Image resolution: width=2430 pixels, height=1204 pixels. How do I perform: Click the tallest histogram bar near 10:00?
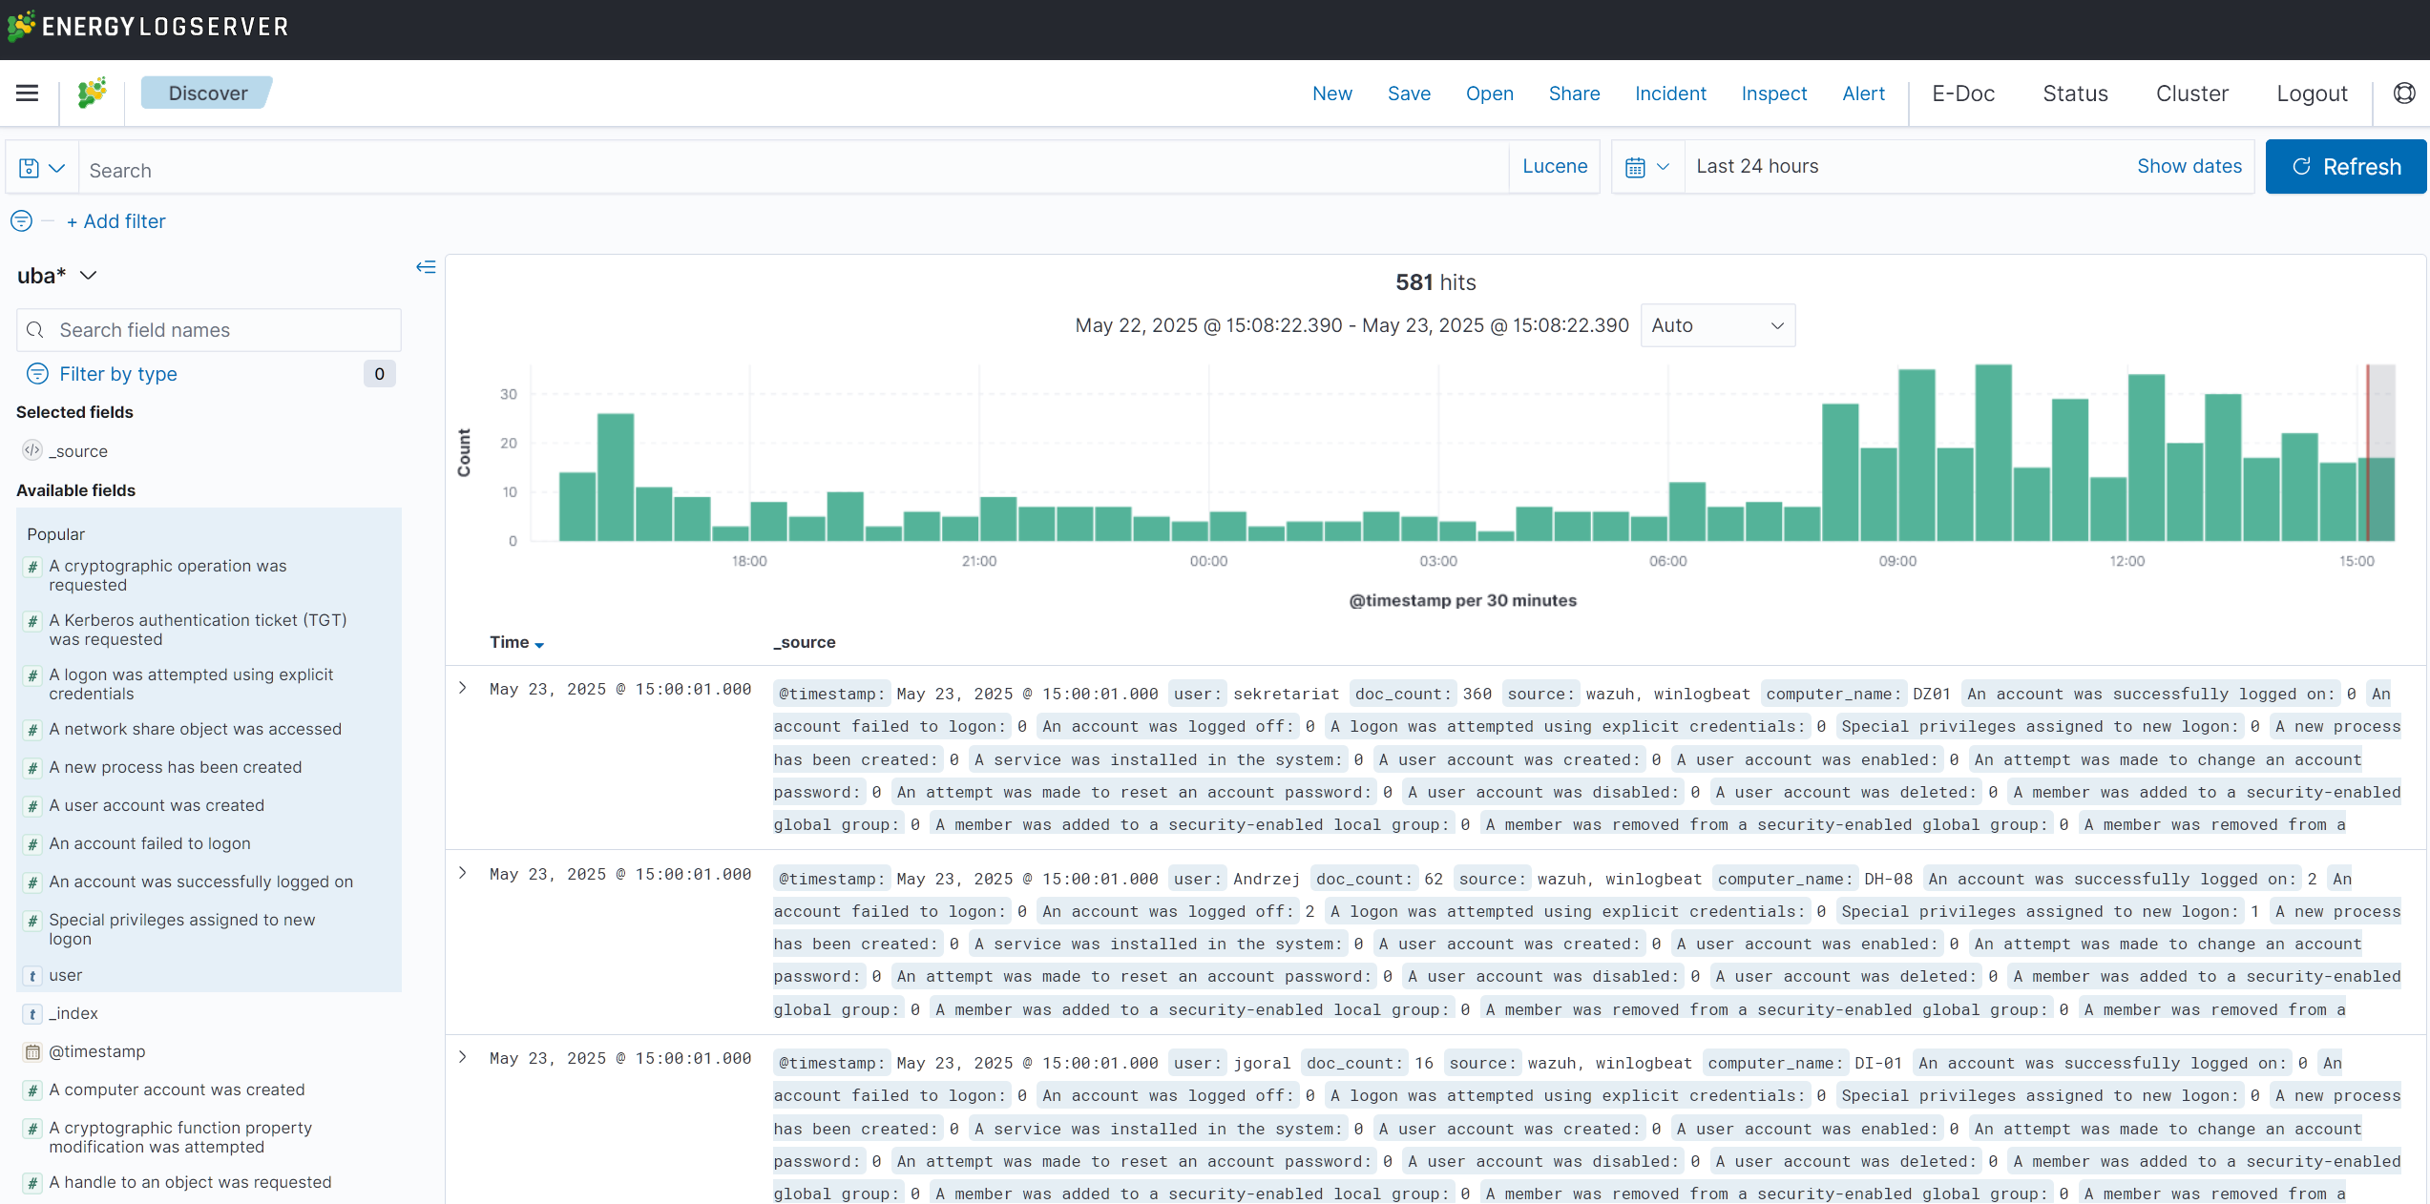(1993, 453)
